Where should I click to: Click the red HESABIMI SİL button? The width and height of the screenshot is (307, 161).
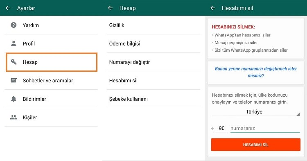256,145
